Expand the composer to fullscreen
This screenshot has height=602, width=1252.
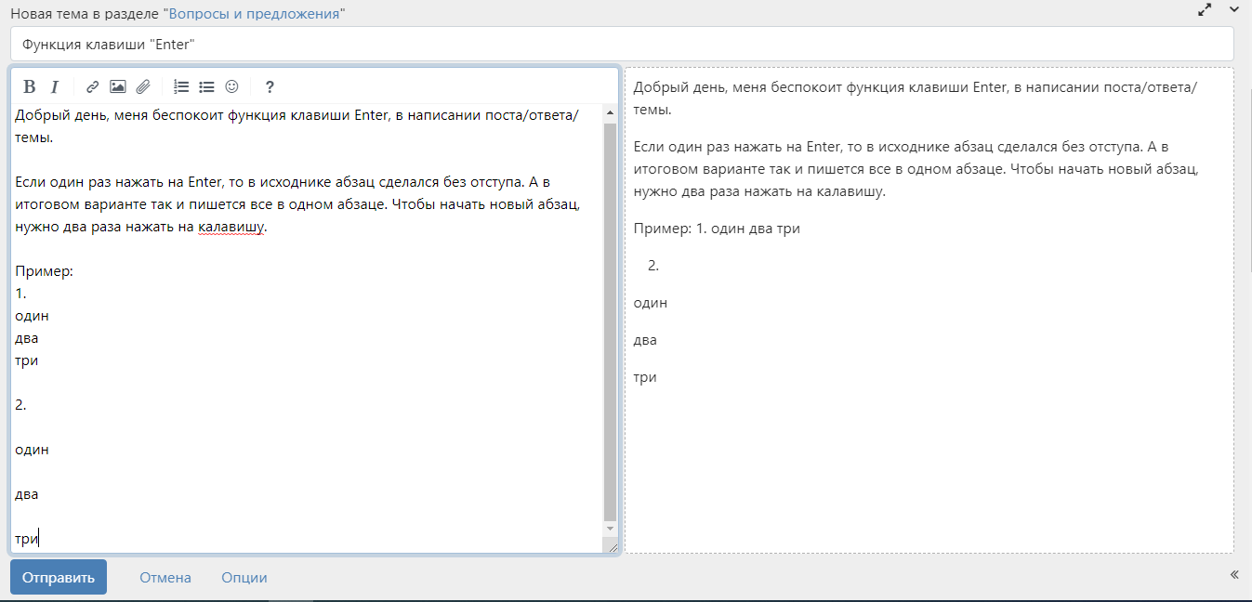(x=1205, y=9)
